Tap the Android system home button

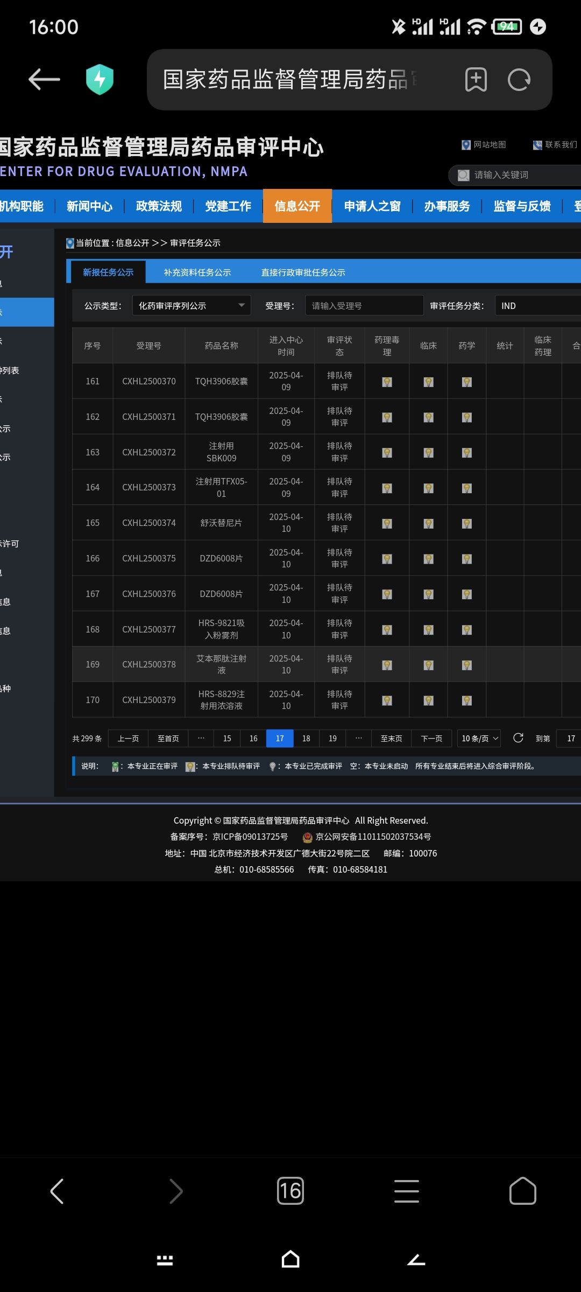[x=290, y=1260]
